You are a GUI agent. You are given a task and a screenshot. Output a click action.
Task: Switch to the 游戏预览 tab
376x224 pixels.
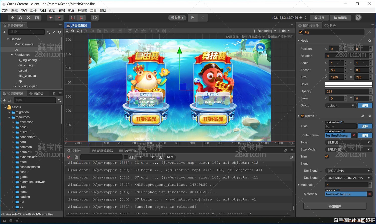(128, 151)
